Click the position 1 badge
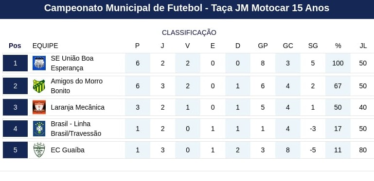This screenshot has height=181, width=374. [15, 63]
